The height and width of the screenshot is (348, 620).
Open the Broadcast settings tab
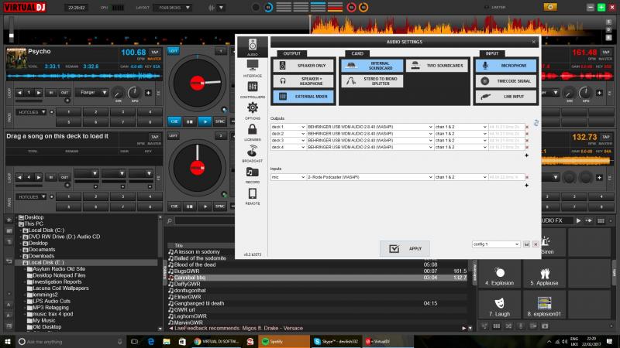253,153
